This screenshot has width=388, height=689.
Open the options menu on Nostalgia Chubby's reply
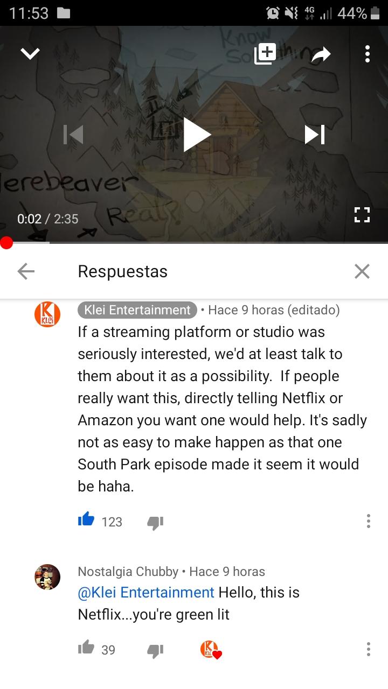click(x=368, y=649)
